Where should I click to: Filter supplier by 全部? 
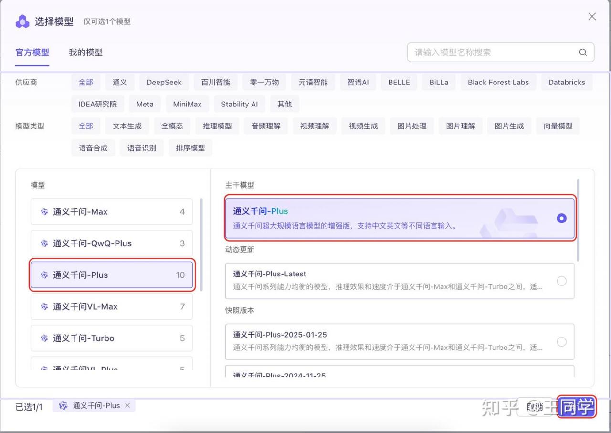click(x=86, y=82)
